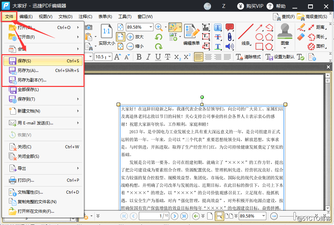
Task: Click the rotate clockwise green arrow
Action: pyautogui.click(x=158, y=46)
